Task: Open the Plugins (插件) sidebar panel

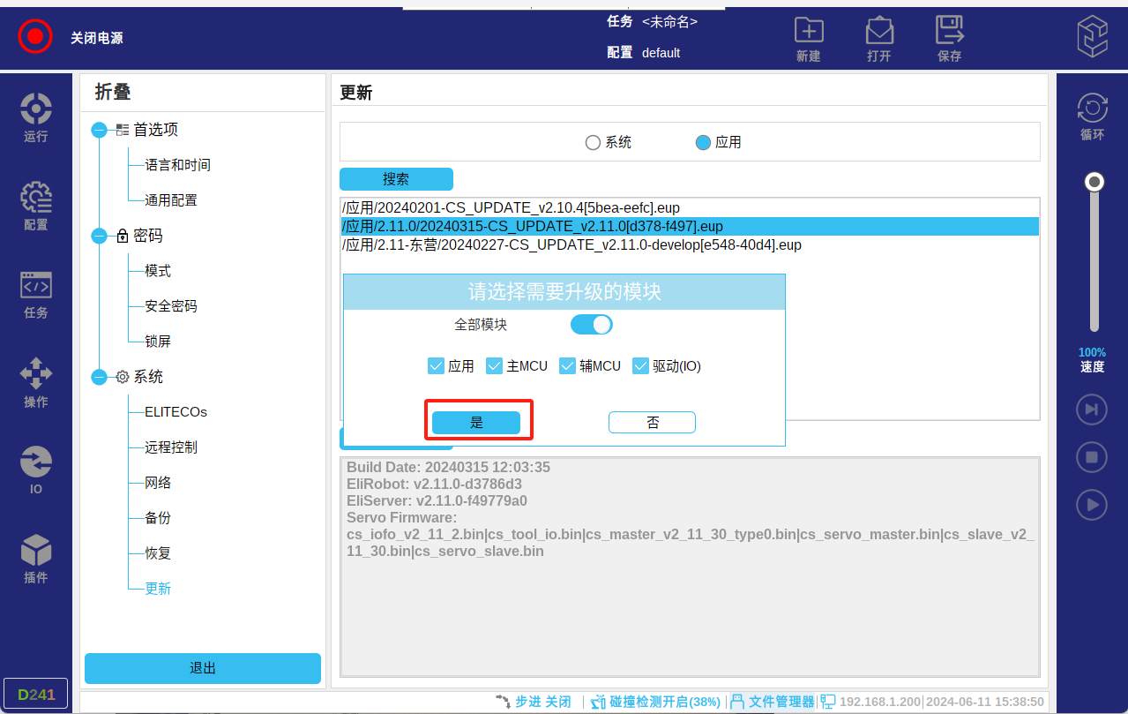Action: point(36,559)
